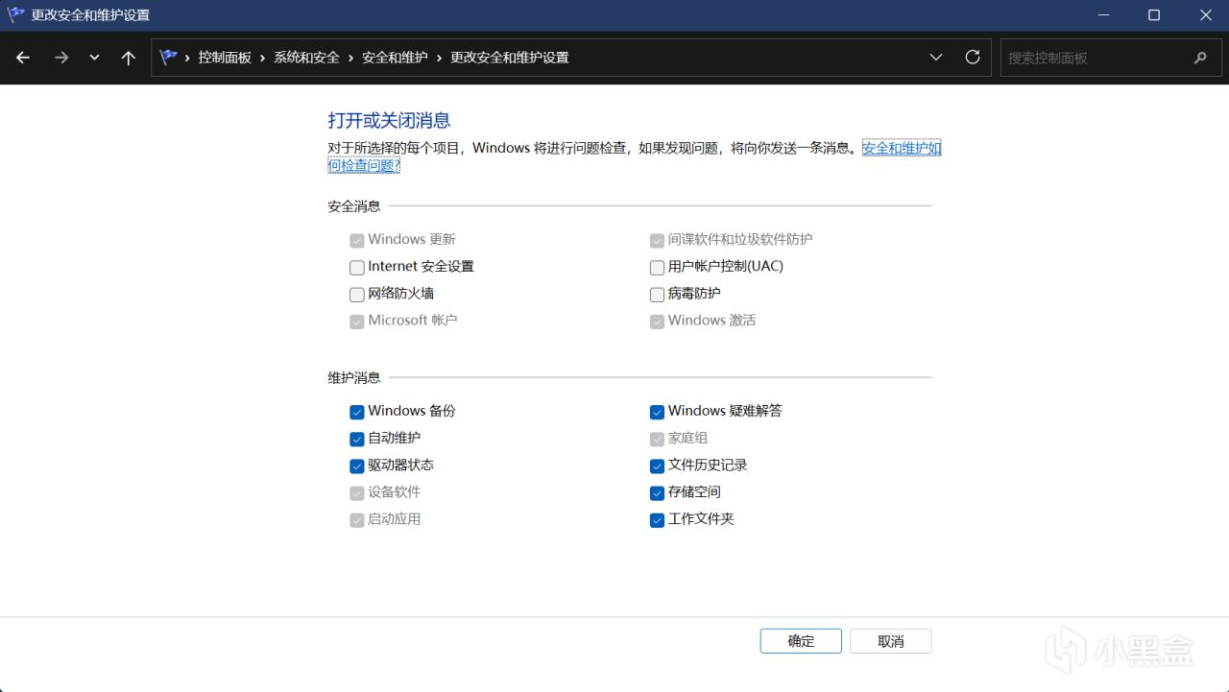Navigate to 安全和维护 breadcrumb
1229x692 pixels.
point(395,58)
